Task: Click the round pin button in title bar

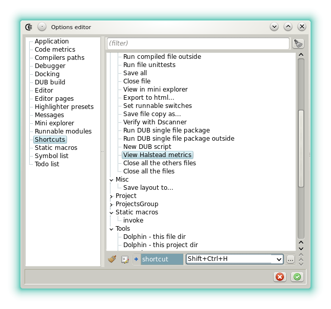Action: click(42, 27)
